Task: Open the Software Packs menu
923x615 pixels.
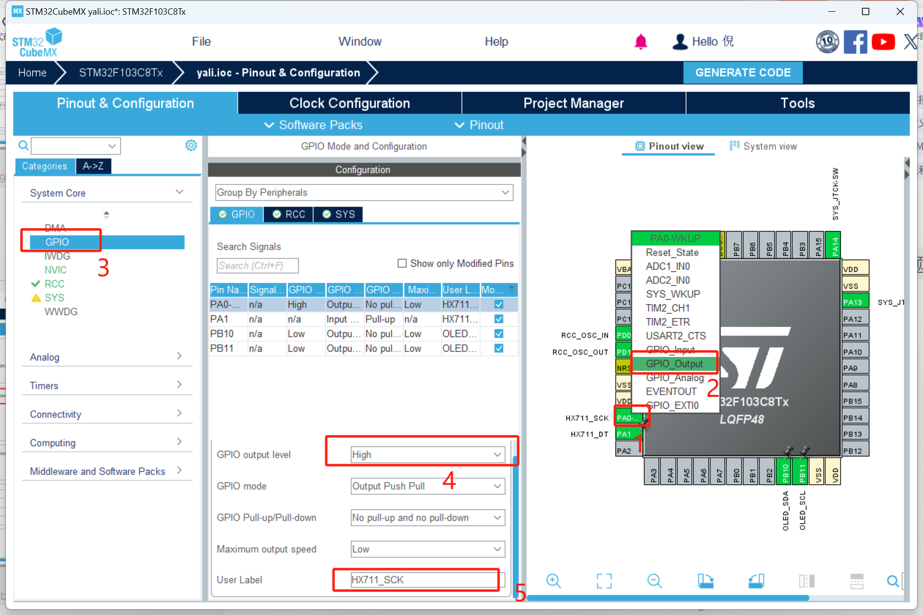Action: [314, 125]
